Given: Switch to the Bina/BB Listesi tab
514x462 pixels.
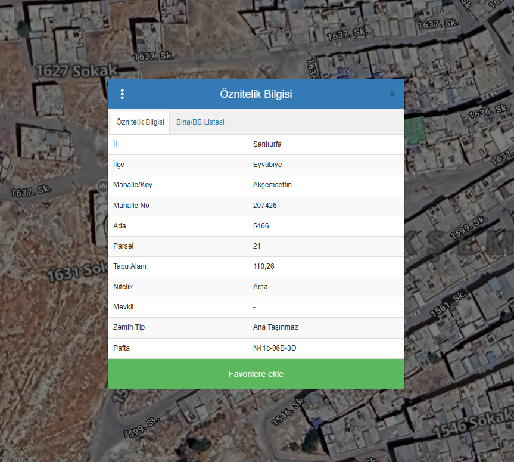Looking at the screenshot, I should tap(200, 122).
